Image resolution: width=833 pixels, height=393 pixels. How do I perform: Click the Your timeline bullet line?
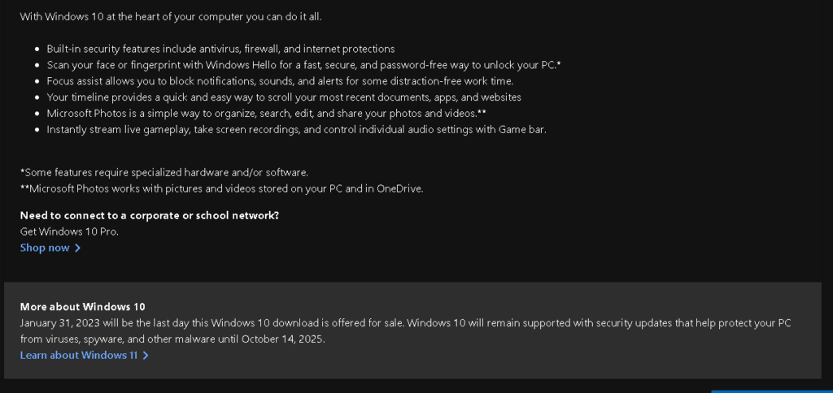coord(284,97)
